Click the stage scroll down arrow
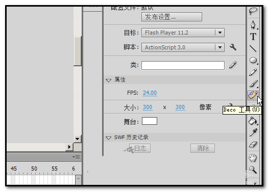 78,139
